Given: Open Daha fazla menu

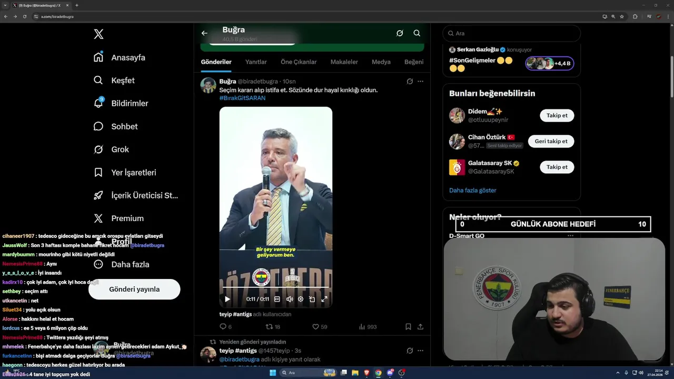Looking at the screenshot, I should [x=121, y=264].
